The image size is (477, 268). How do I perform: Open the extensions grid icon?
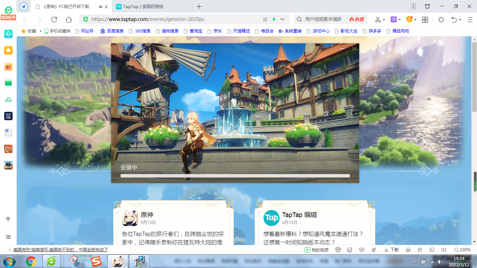click(425, 20)
